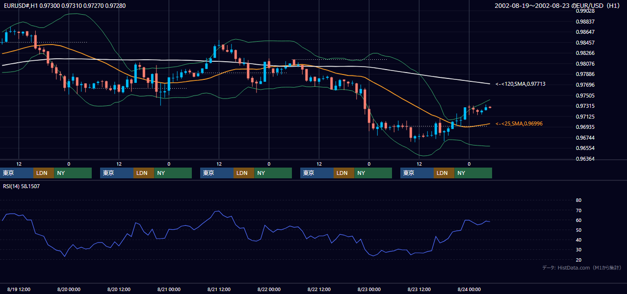Image resolution: width=627 pixels, height=294 pixels.
Task: Select price label 0.96935
Action: (x=585, y=127)
